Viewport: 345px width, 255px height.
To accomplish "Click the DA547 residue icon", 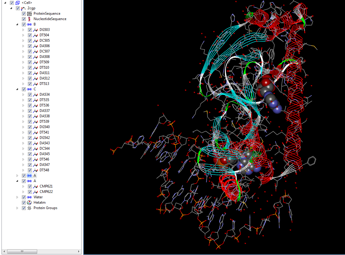I will (x=35, y=165).
